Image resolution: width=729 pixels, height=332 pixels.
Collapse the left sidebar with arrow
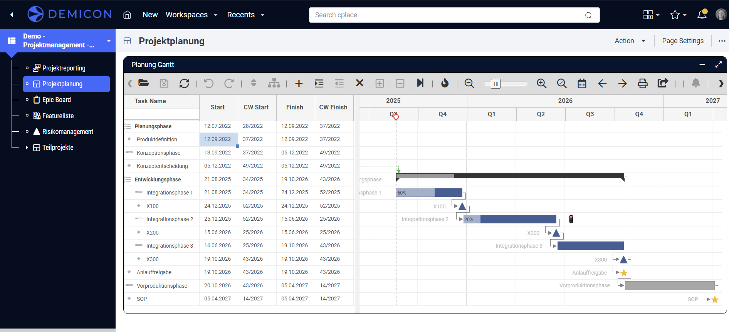pos(12,15)
